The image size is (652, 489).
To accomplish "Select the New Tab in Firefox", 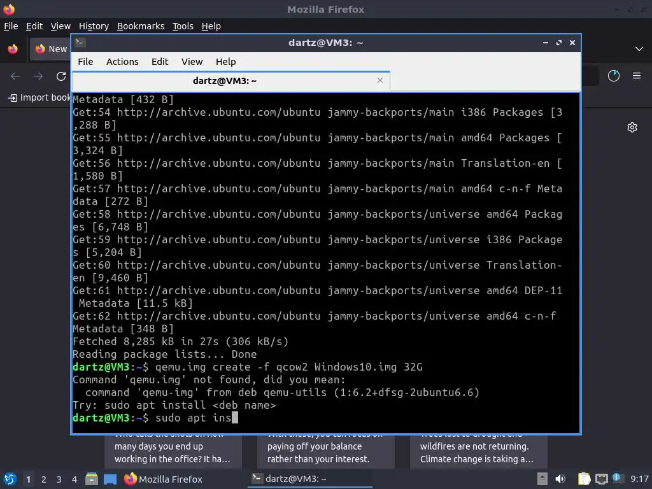I will 50,49.
